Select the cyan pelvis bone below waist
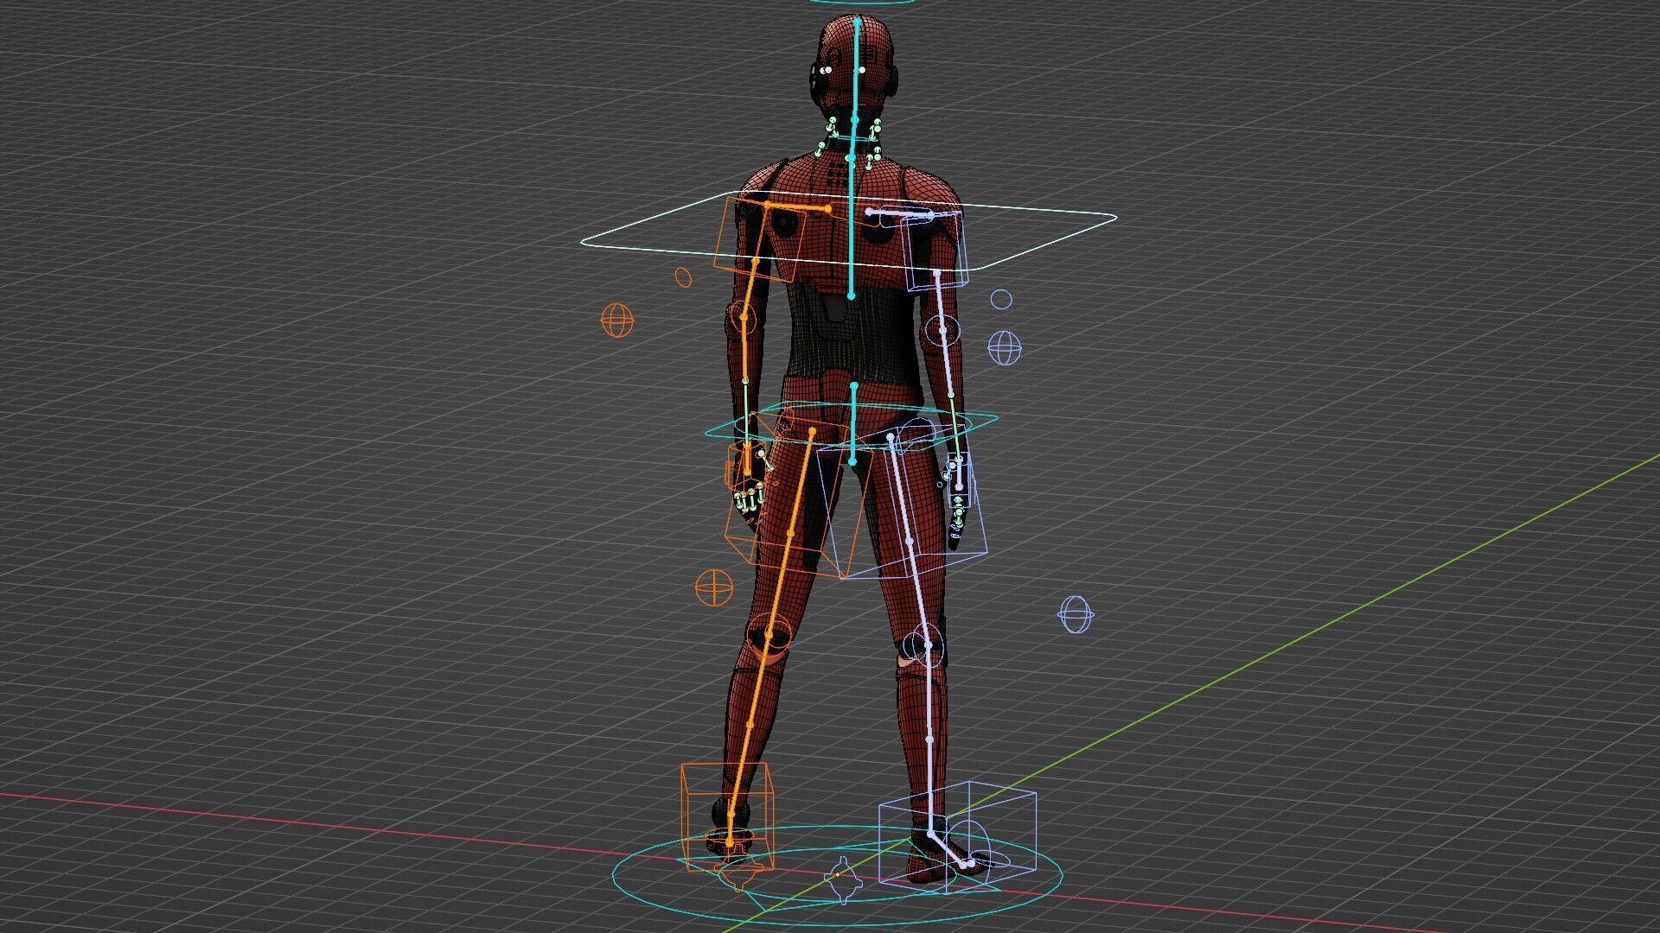This screenshot has height=933, width=1660. 853,423
